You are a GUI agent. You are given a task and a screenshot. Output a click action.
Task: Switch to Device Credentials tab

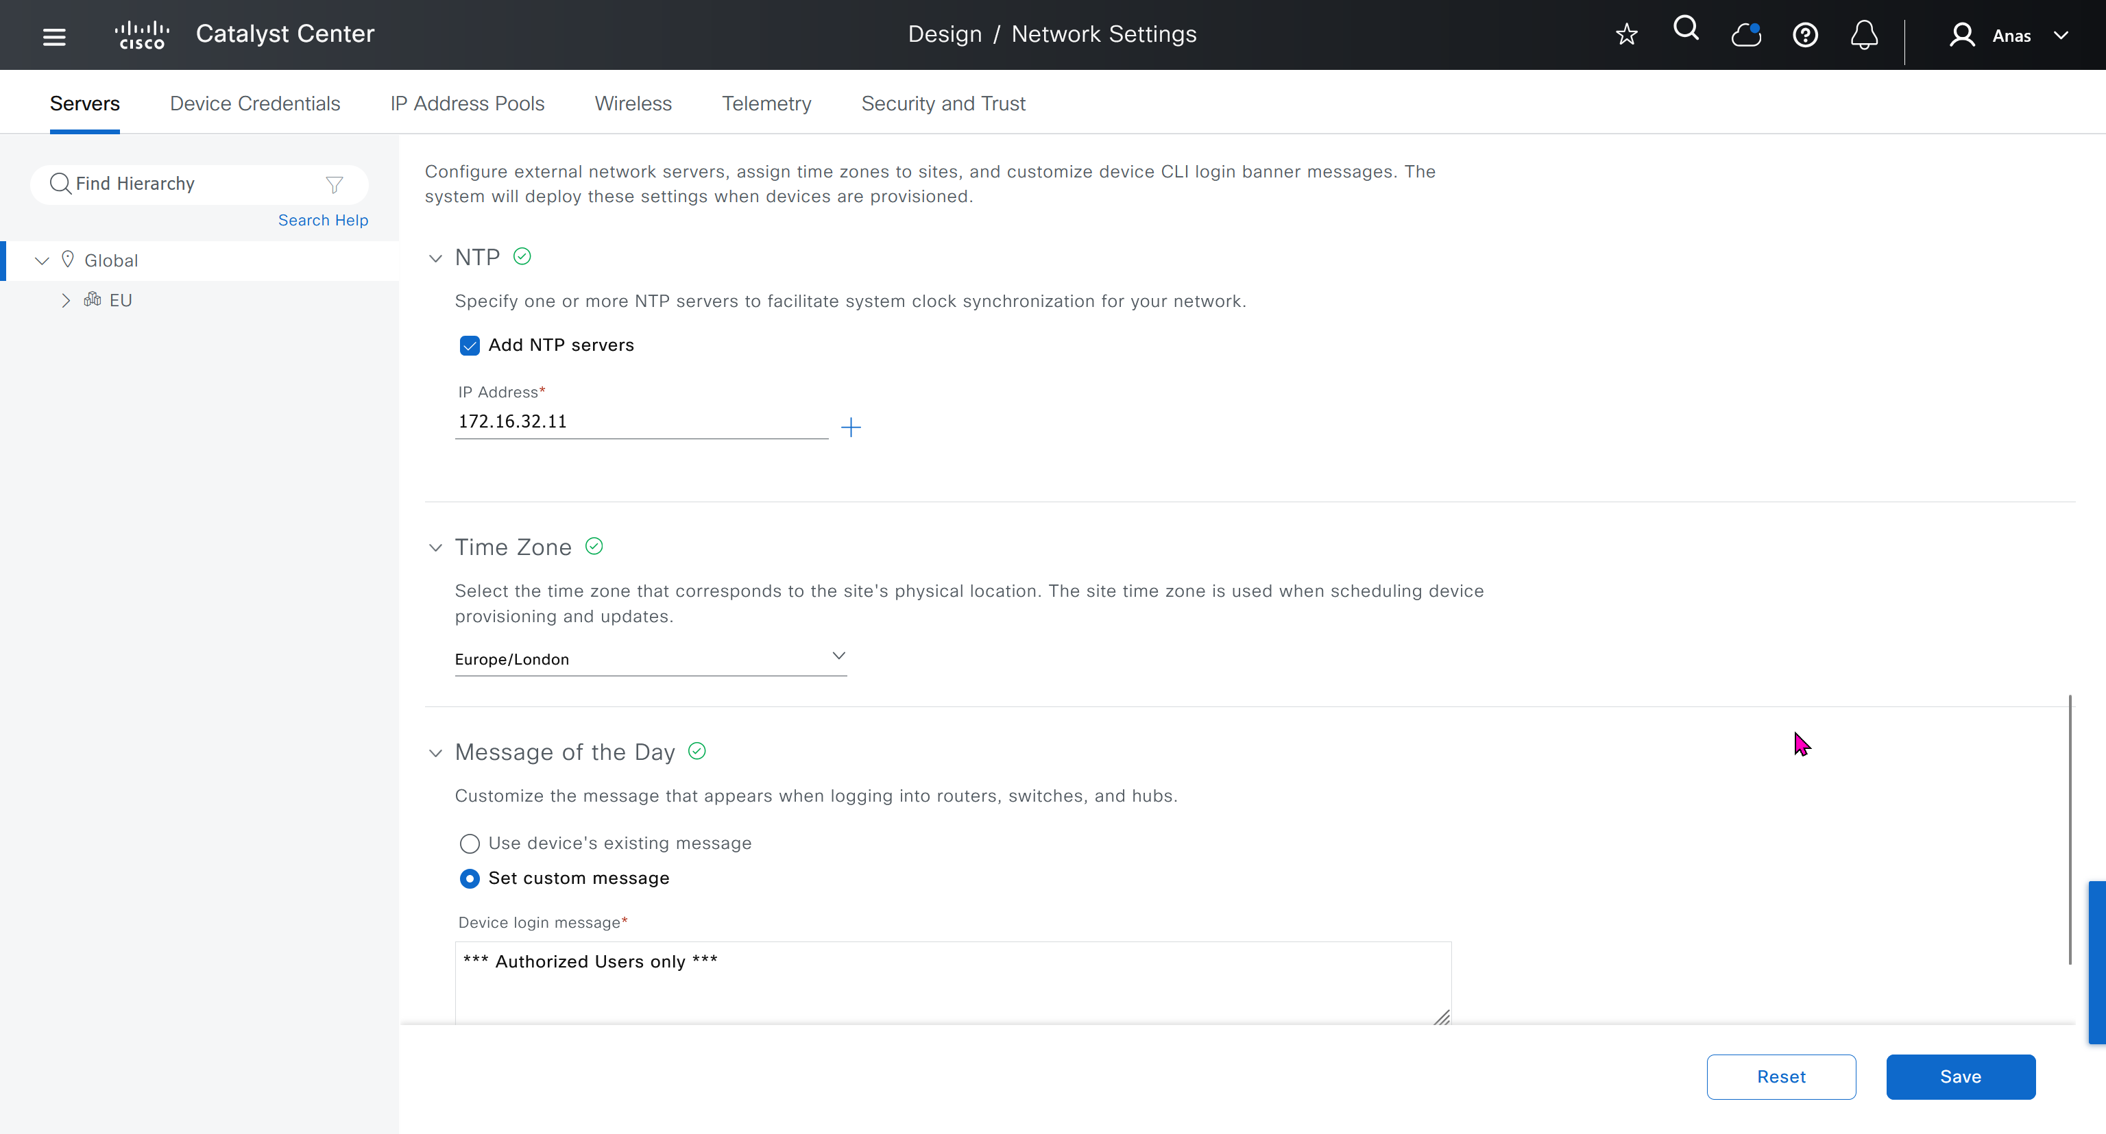click(254, 103)
